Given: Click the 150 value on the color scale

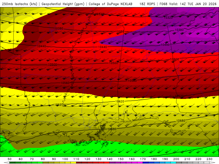Looking at the screenshot, I should pos(121,159).
